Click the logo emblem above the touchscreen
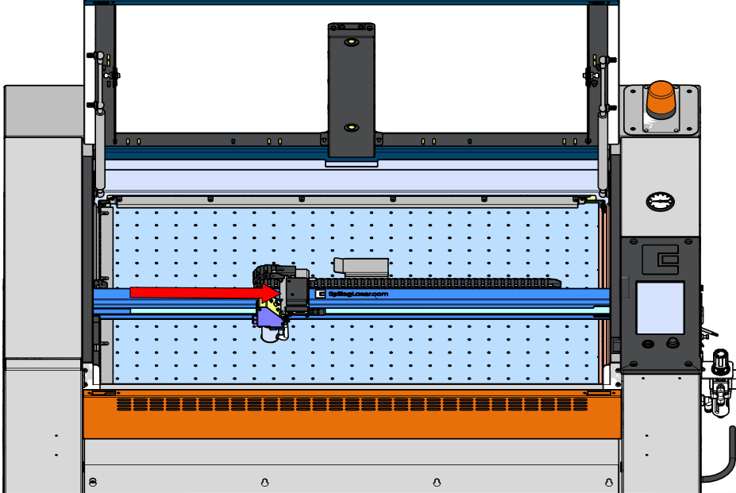Image resolution: width=736 pixels, height=493 pixels. (659, 256)
